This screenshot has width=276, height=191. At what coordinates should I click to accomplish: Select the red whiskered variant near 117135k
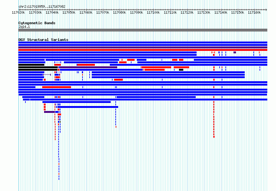213,52
